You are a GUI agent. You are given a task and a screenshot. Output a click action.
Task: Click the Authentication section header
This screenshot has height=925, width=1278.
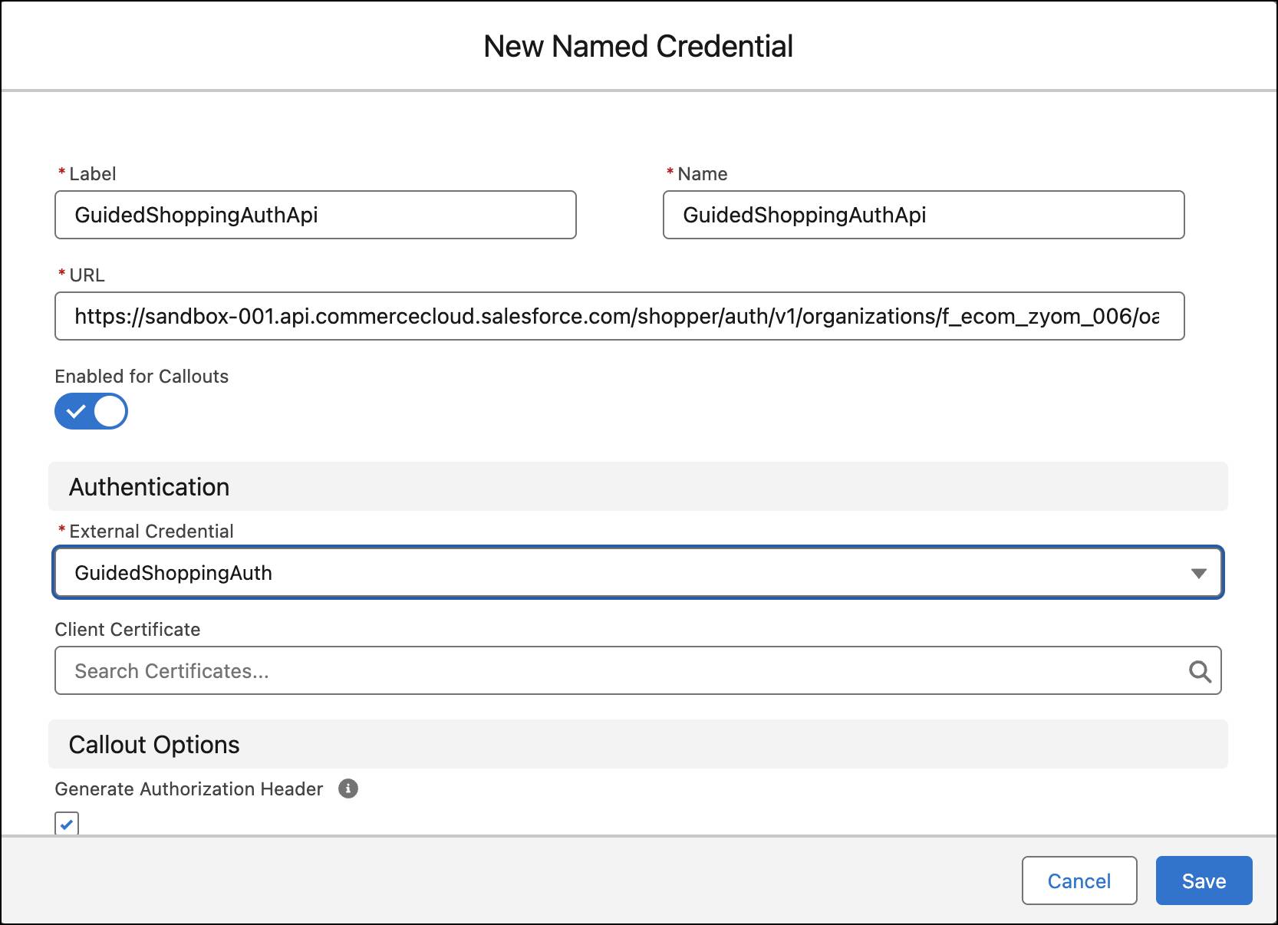tap(637, 486)
